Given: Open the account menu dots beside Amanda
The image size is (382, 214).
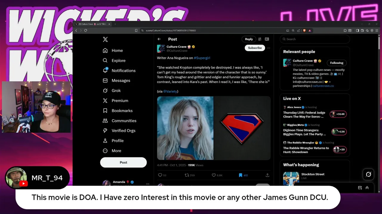Looking at the screenshot, I should pos(147,184).
